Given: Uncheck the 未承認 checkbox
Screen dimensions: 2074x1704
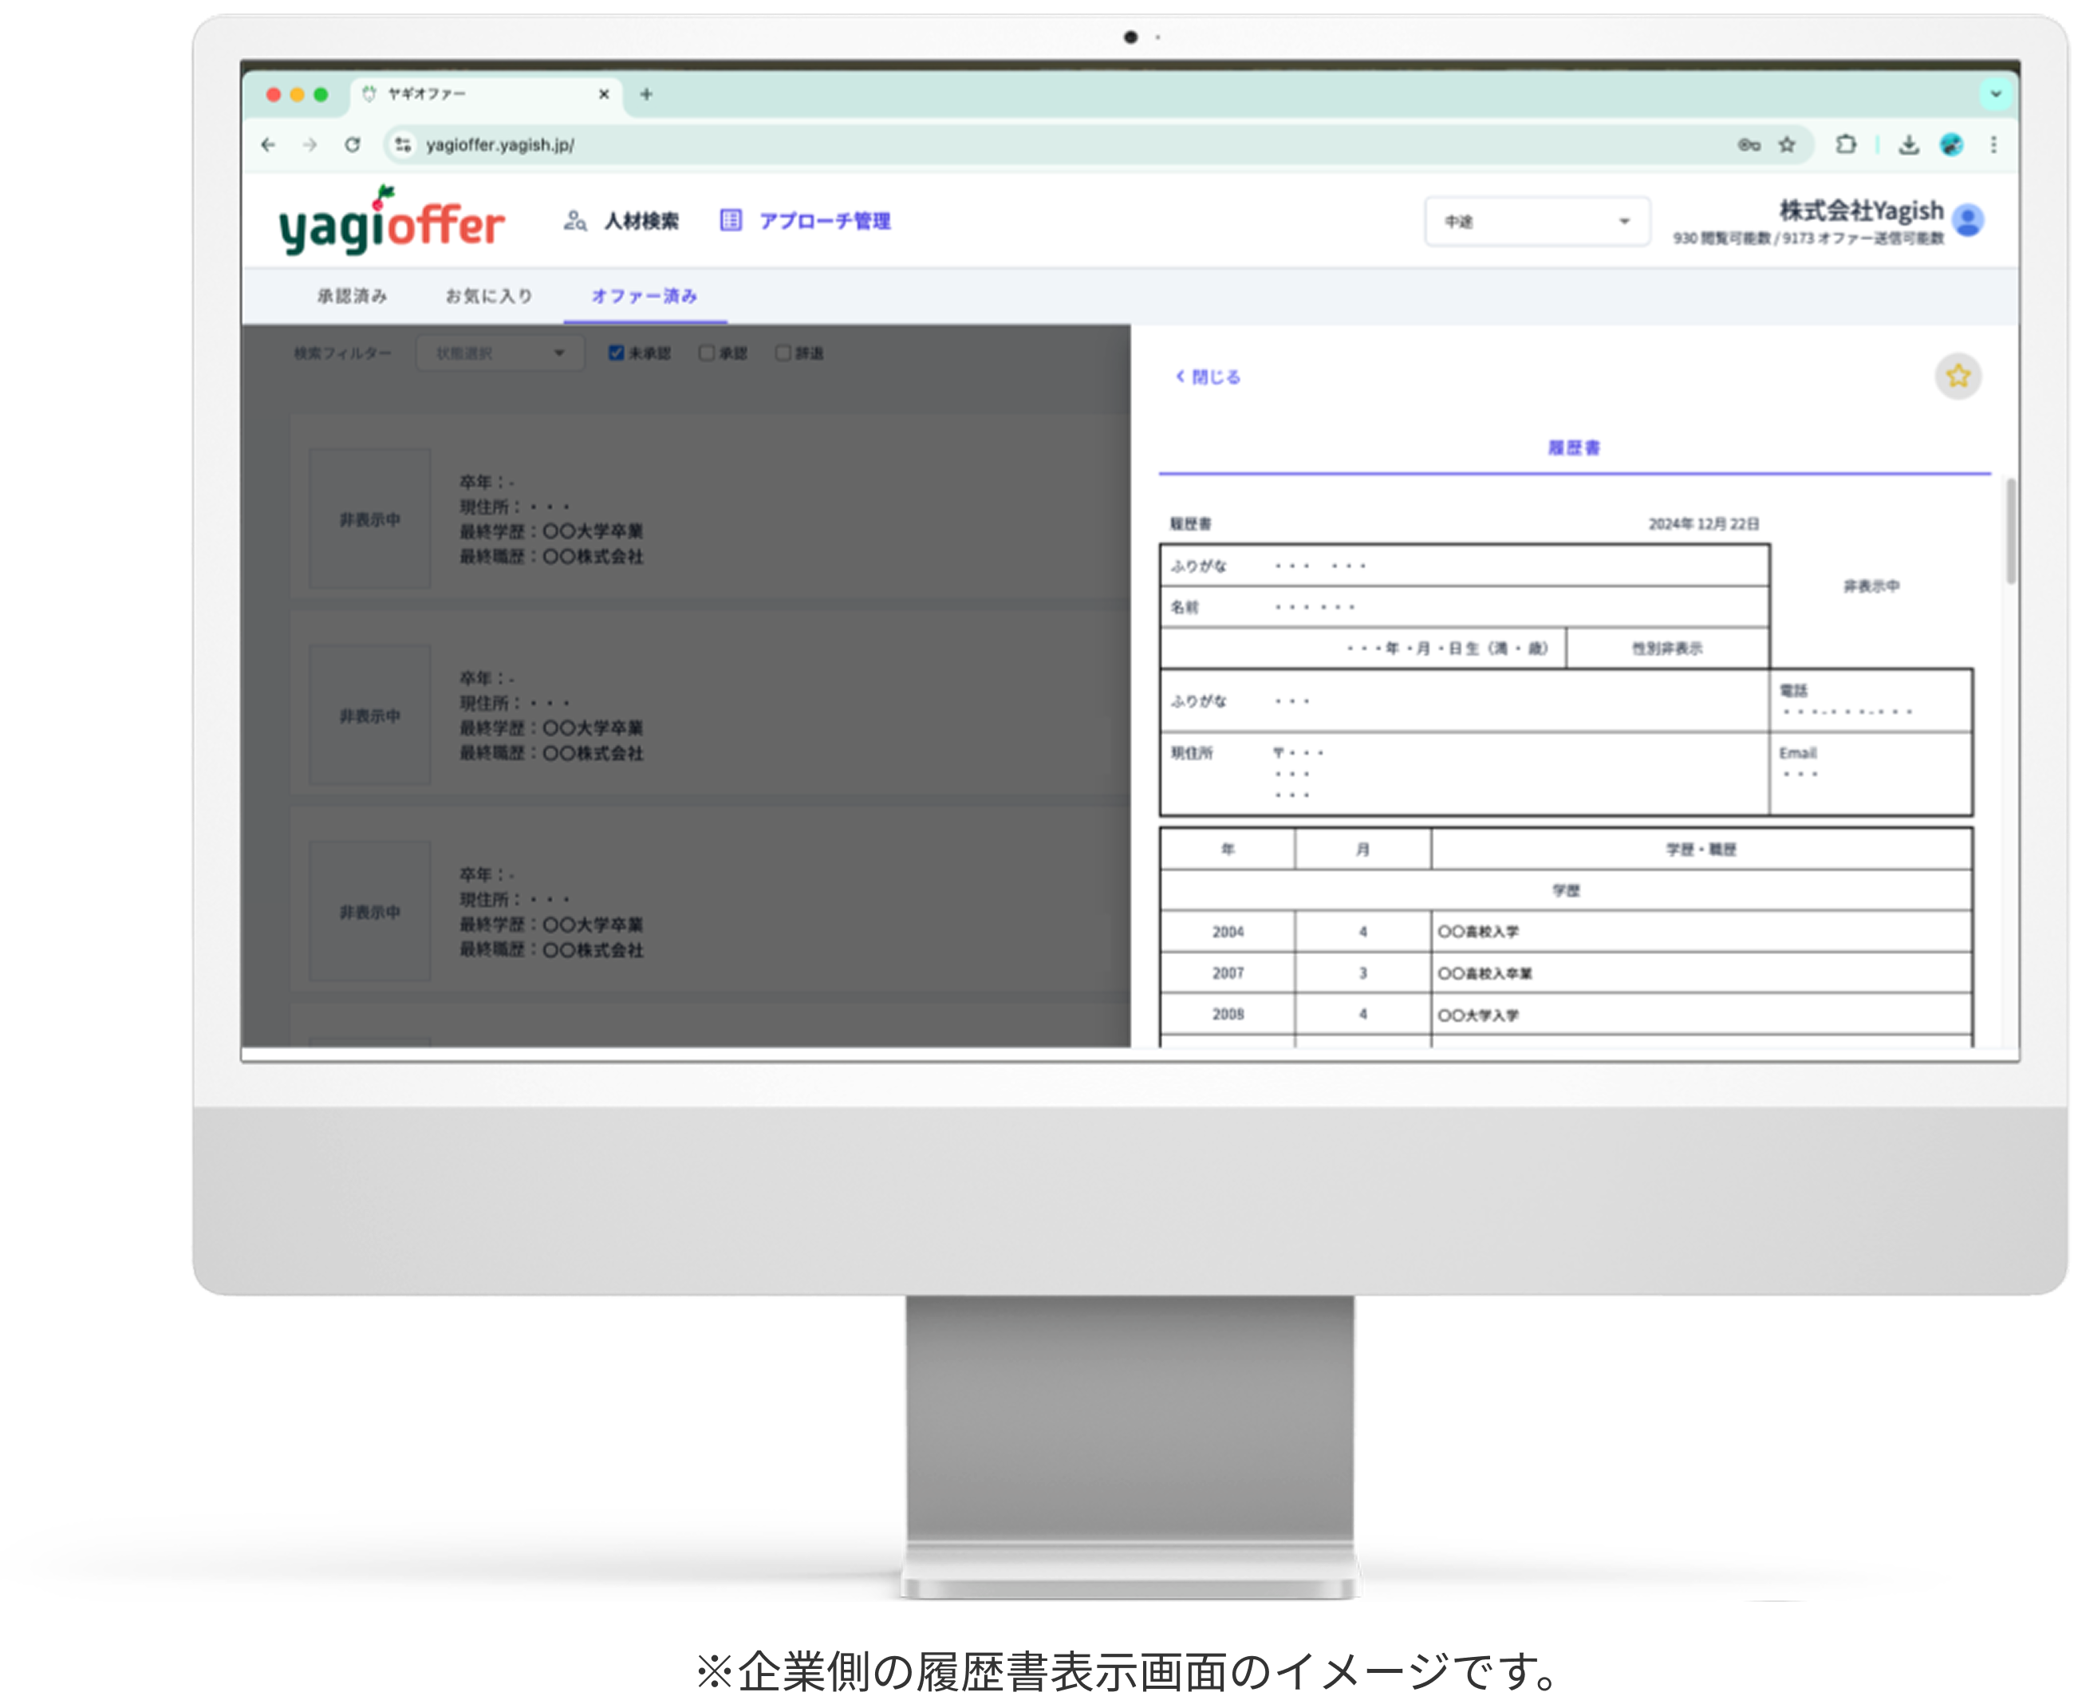Looking at the screenshot, I should pos(617,353).
